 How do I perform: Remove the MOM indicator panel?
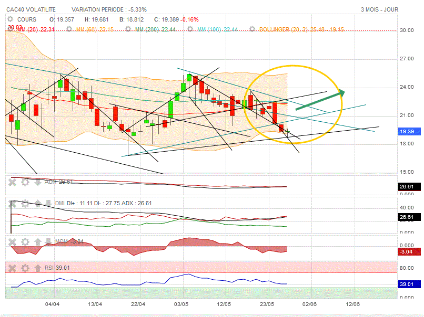[x=12, y=242]
